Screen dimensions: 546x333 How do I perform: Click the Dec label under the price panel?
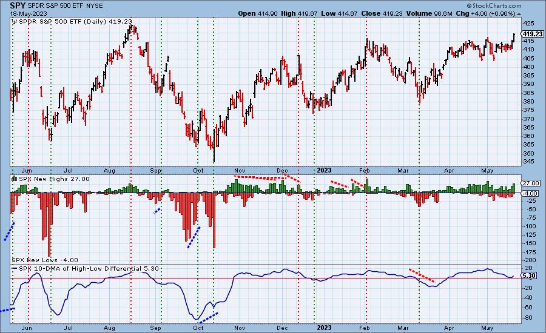(282, 171)
